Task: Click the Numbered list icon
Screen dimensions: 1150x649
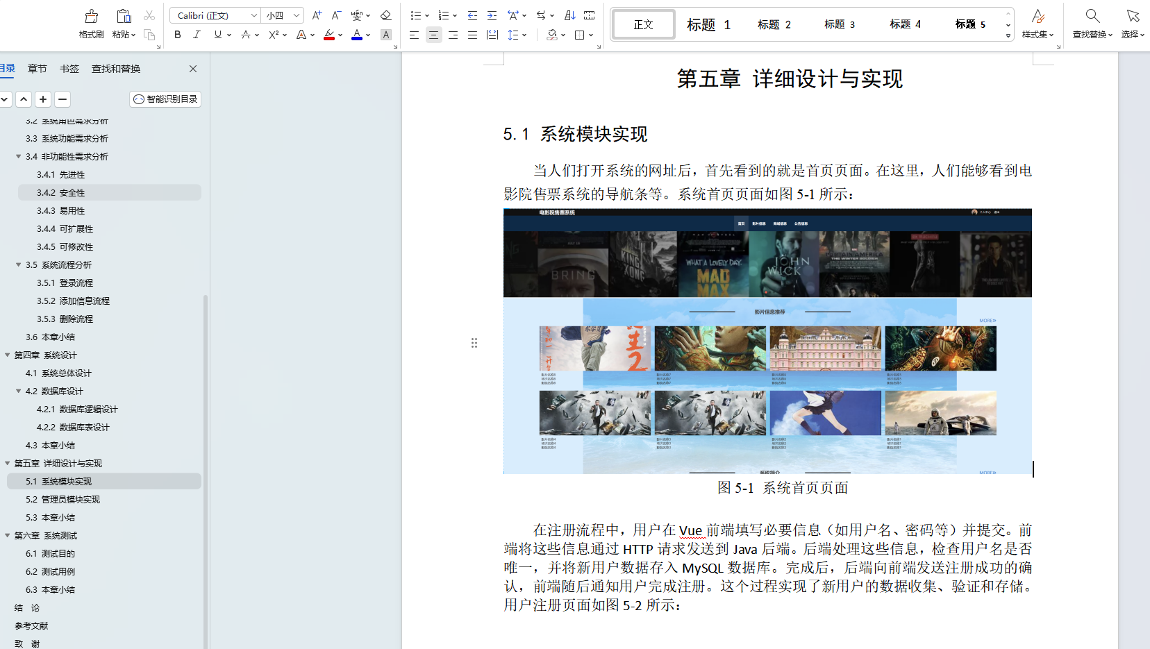Action: point(444,15)
